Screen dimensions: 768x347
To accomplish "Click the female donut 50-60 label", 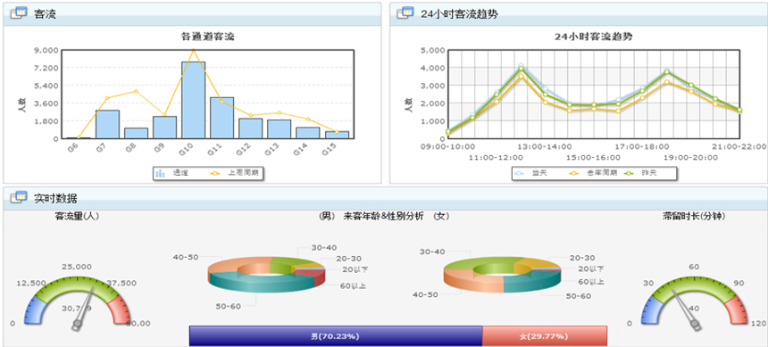I will tap(578, 296).
